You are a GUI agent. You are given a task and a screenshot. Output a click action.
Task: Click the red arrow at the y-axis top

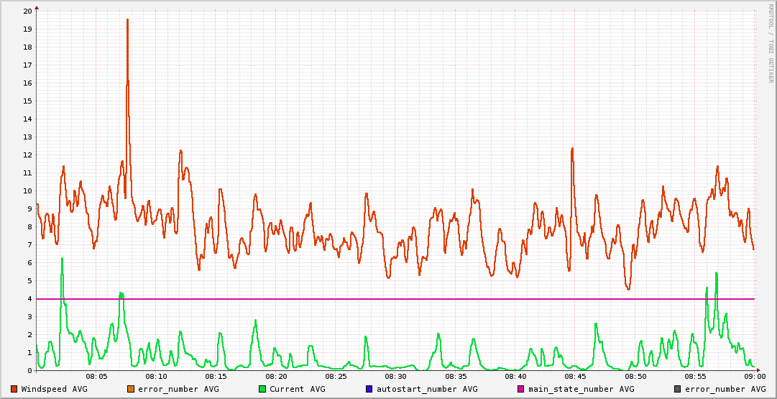point(37,8)
